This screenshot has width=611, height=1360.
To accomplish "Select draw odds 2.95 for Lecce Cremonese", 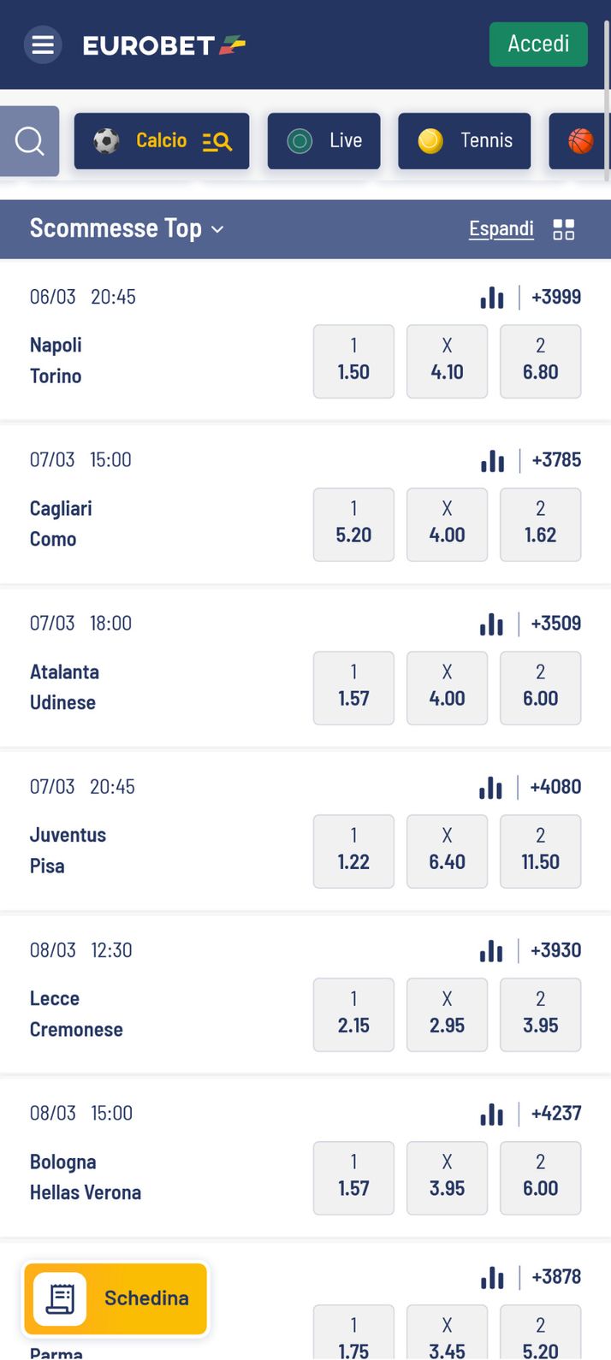I will point(447,1014).
